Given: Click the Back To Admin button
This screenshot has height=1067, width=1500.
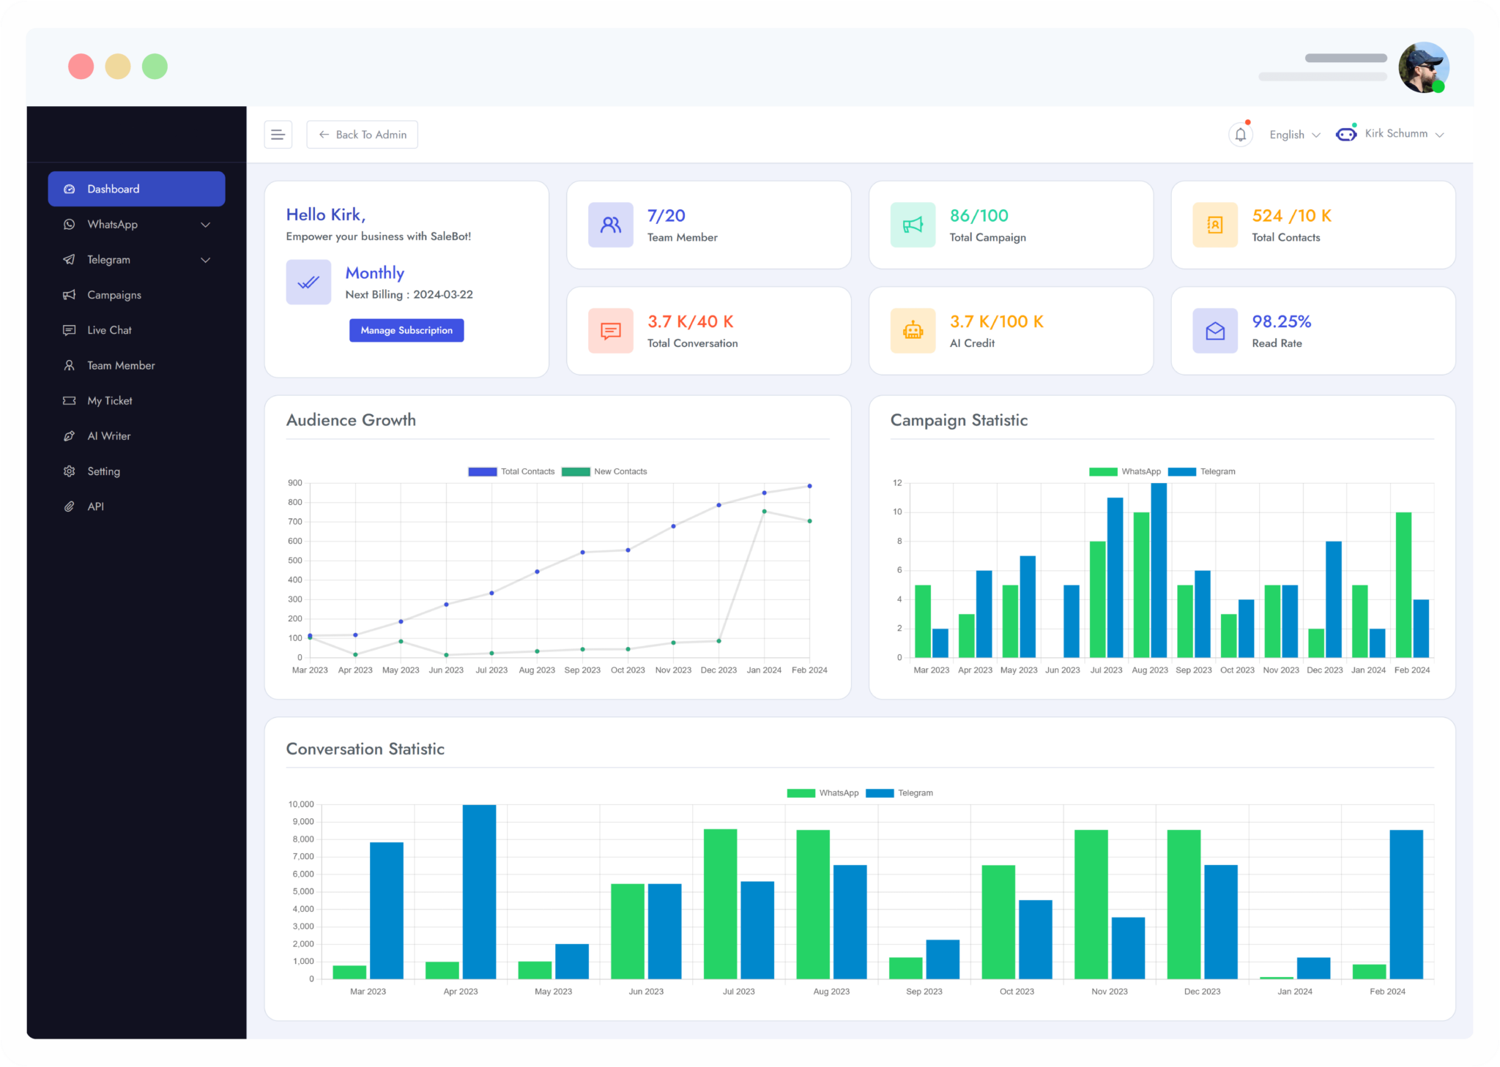Looking at the screenshot, I should click(362, 135).
